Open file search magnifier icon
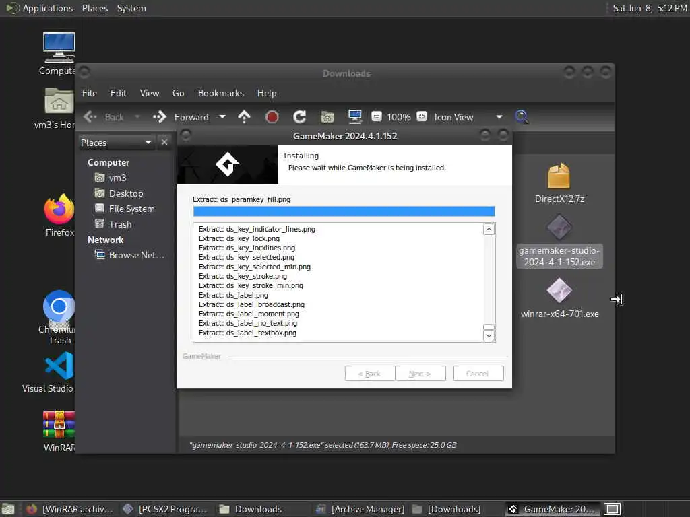The height and width of the screenshot is (517, 690). pos(522,116)
